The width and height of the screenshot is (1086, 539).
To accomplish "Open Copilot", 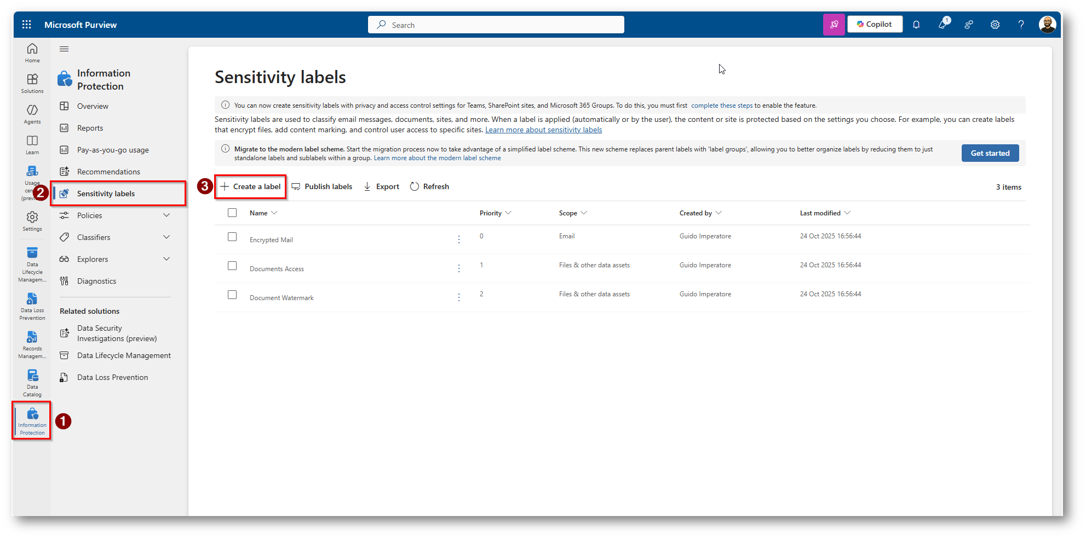I will (875, 25).
